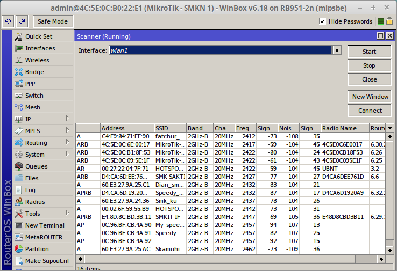
Task: Maximize the Scanner subwindow
Action: [380, 36]
